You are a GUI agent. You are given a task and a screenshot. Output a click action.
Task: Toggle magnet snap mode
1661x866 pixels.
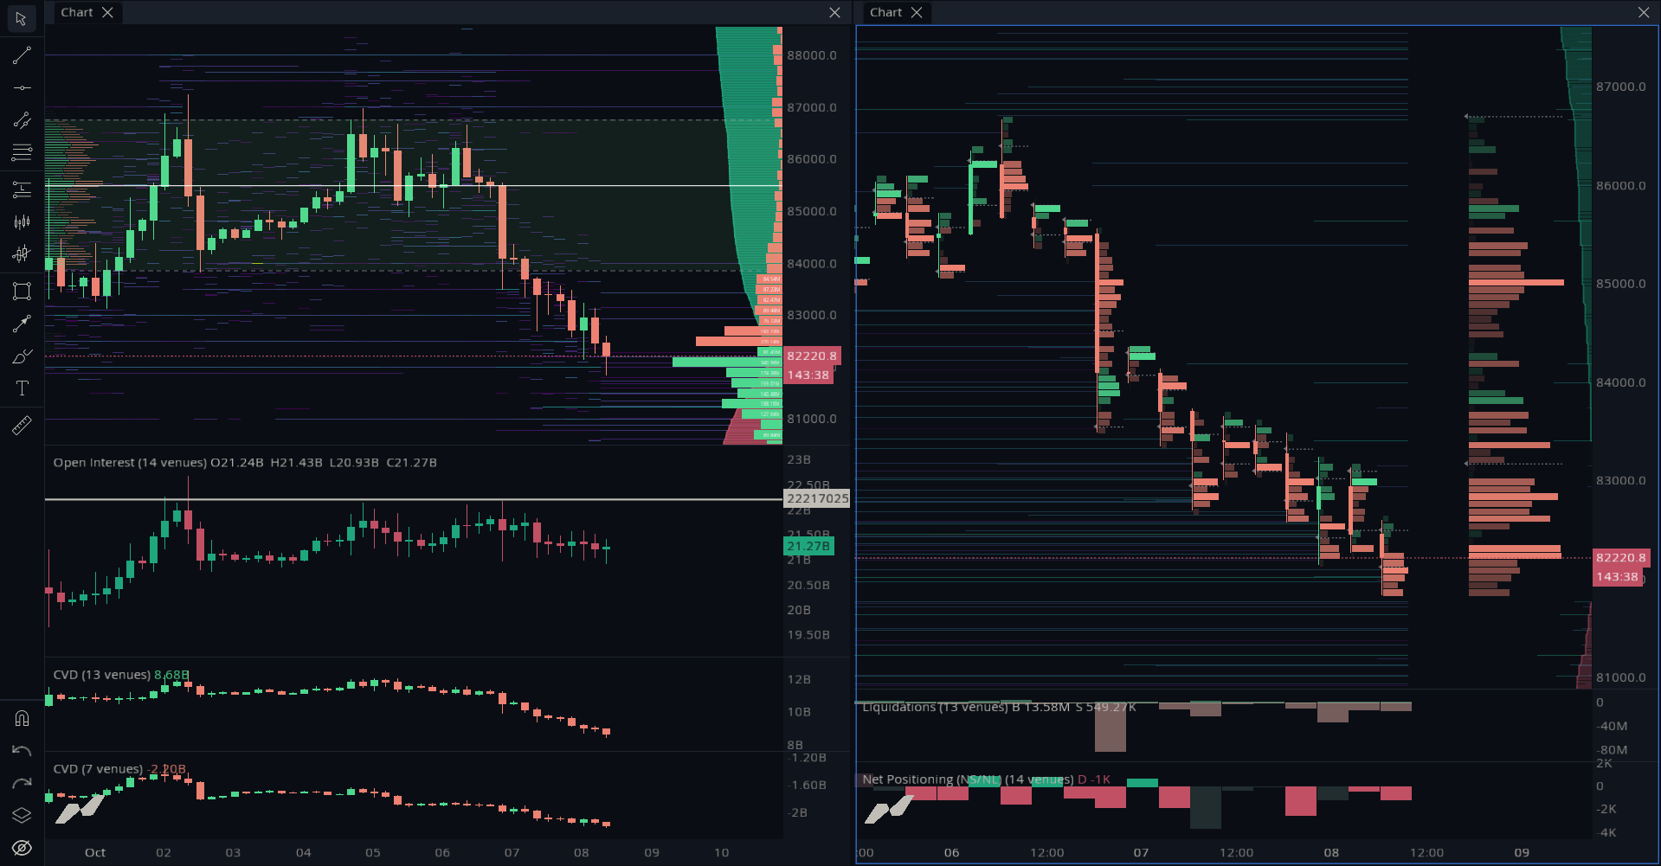(x=22, y=718)
